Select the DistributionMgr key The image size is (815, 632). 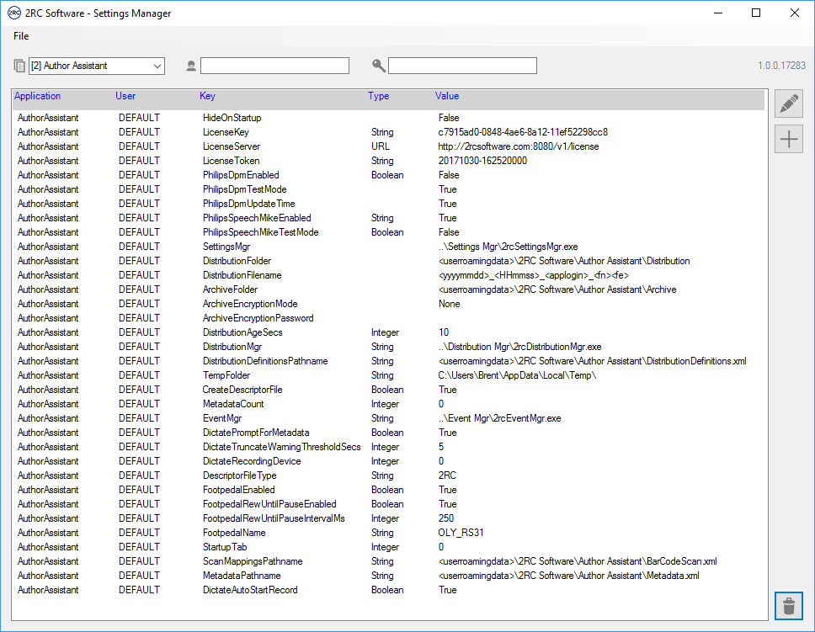pyautogui.click(x=232, y=347)
